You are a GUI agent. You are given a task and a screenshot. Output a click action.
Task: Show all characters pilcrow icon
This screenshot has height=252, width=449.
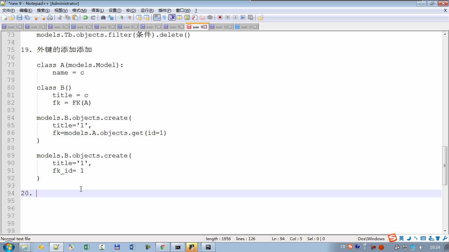(x=164, y=17)
